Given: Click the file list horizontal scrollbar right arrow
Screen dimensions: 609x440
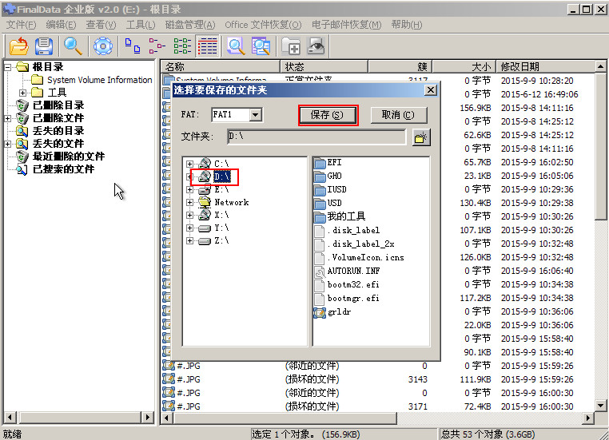Looking at the screenshot, I should (x=588, y=418).
